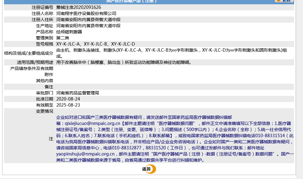Click the table header 国产医疗器械产品（注册）
This screenshot has width=303, height=179.
pyautogui.click(x=132, y=1)
